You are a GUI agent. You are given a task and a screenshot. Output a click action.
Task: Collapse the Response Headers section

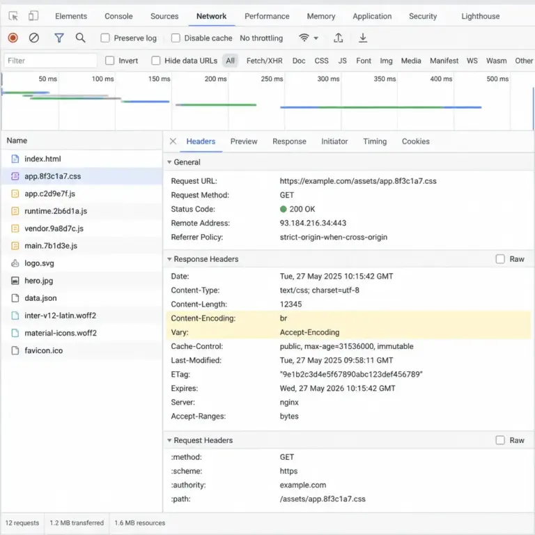(x=169, y=259)
